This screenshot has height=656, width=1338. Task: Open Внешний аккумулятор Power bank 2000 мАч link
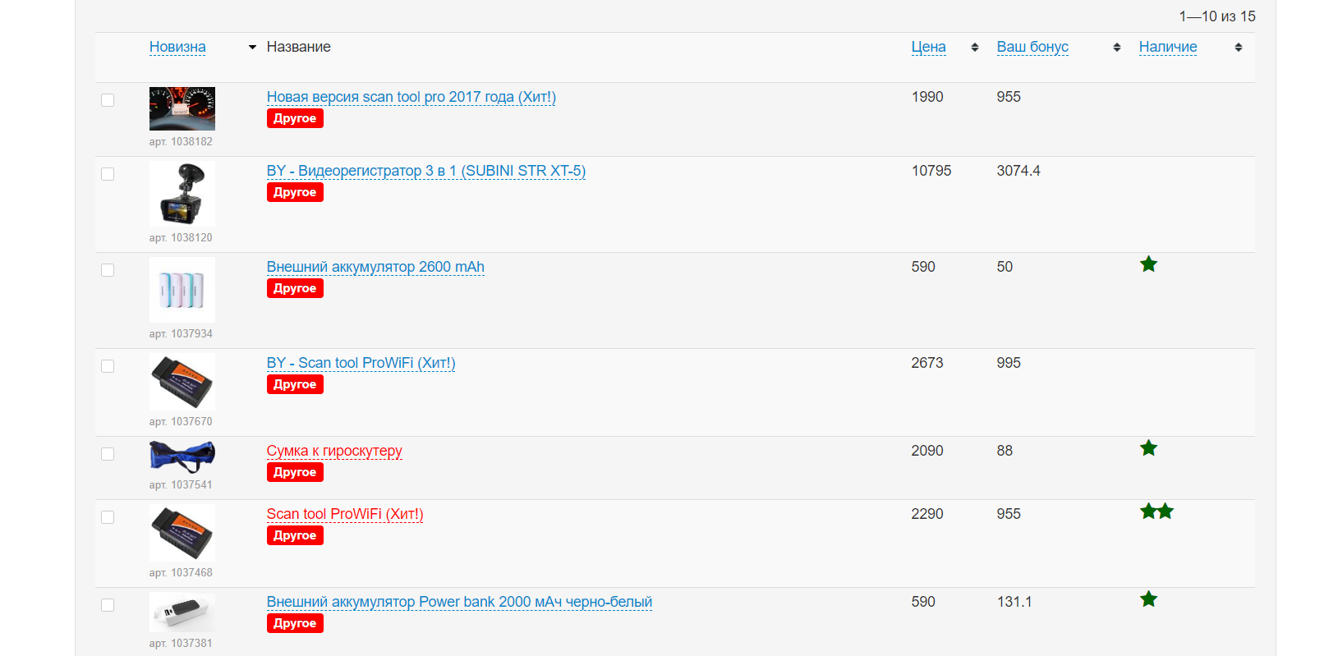tap(459, 602)
